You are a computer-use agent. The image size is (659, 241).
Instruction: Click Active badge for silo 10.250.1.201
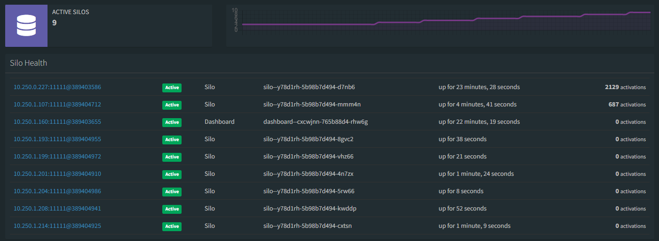point(172,174)
